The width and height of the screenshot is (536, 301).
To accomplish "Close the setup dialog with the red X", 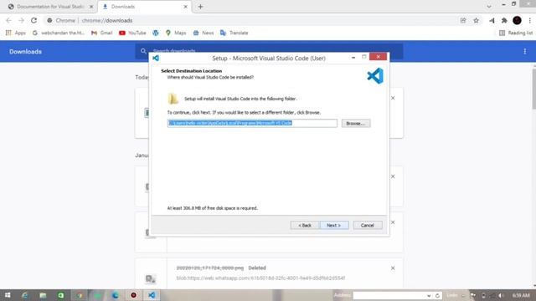I will 378,57.
